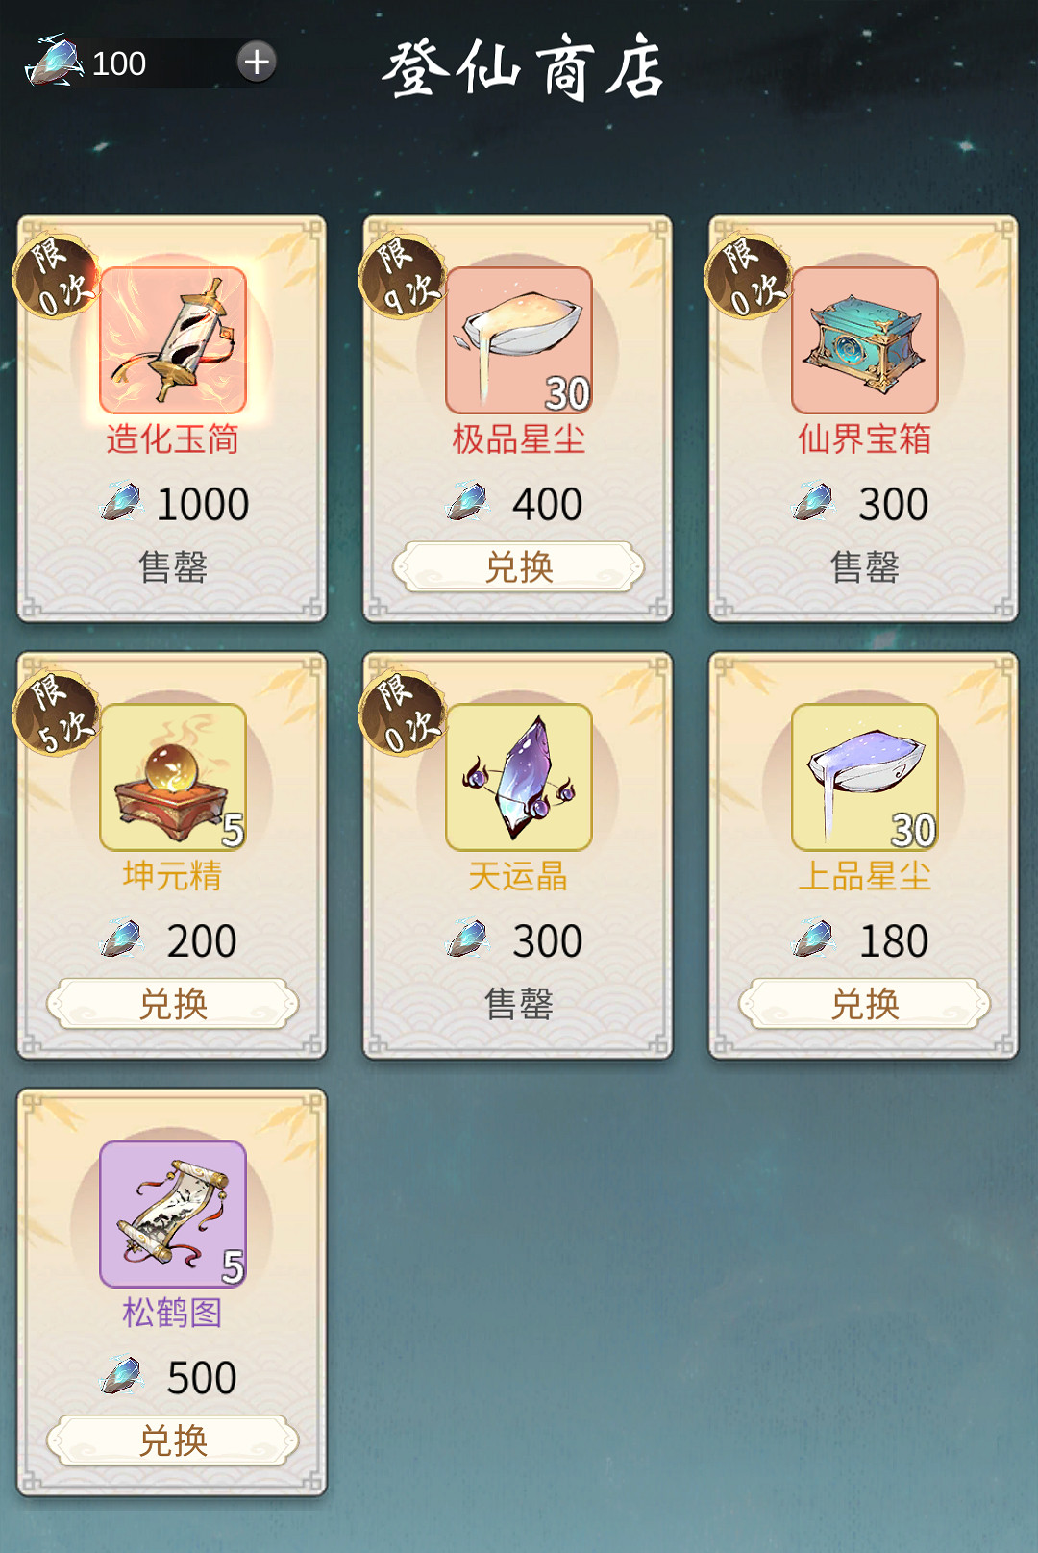Screen dimensions: 1038x1553
Task: View the 坤元精 orb item icon
Action: [173, 777]
